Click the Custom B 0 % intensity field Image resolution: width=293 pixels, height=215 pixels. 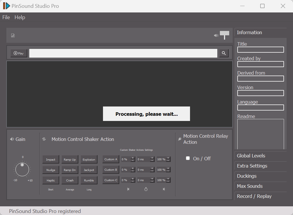[x=126, y=170]
